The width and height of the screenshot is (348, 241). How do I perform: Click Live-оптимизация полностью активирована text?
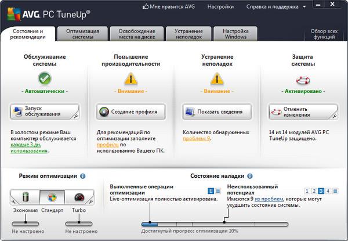164,199
